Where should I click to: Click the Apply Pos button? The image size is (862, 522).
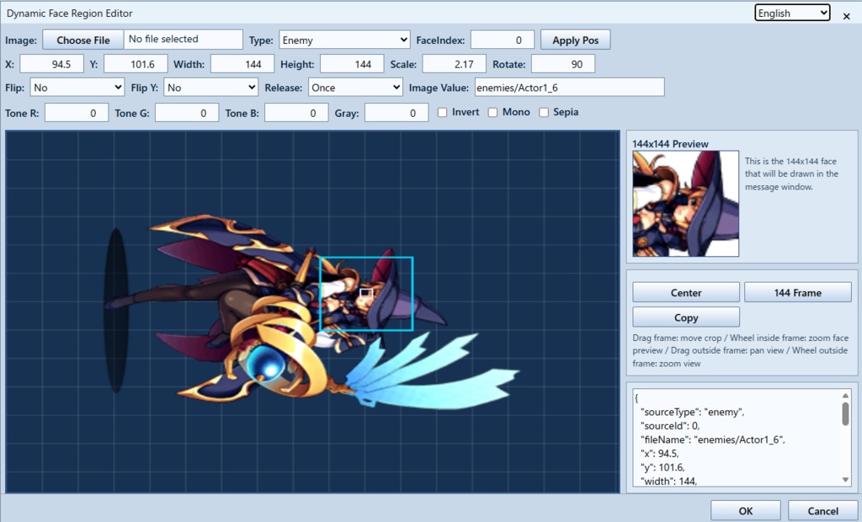coord(575,40)
